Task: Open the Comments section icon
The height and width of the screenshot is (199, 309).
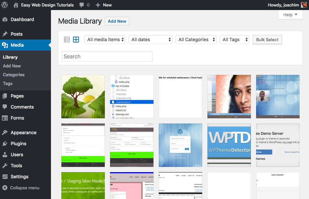Action: click(x=6, y=107)
